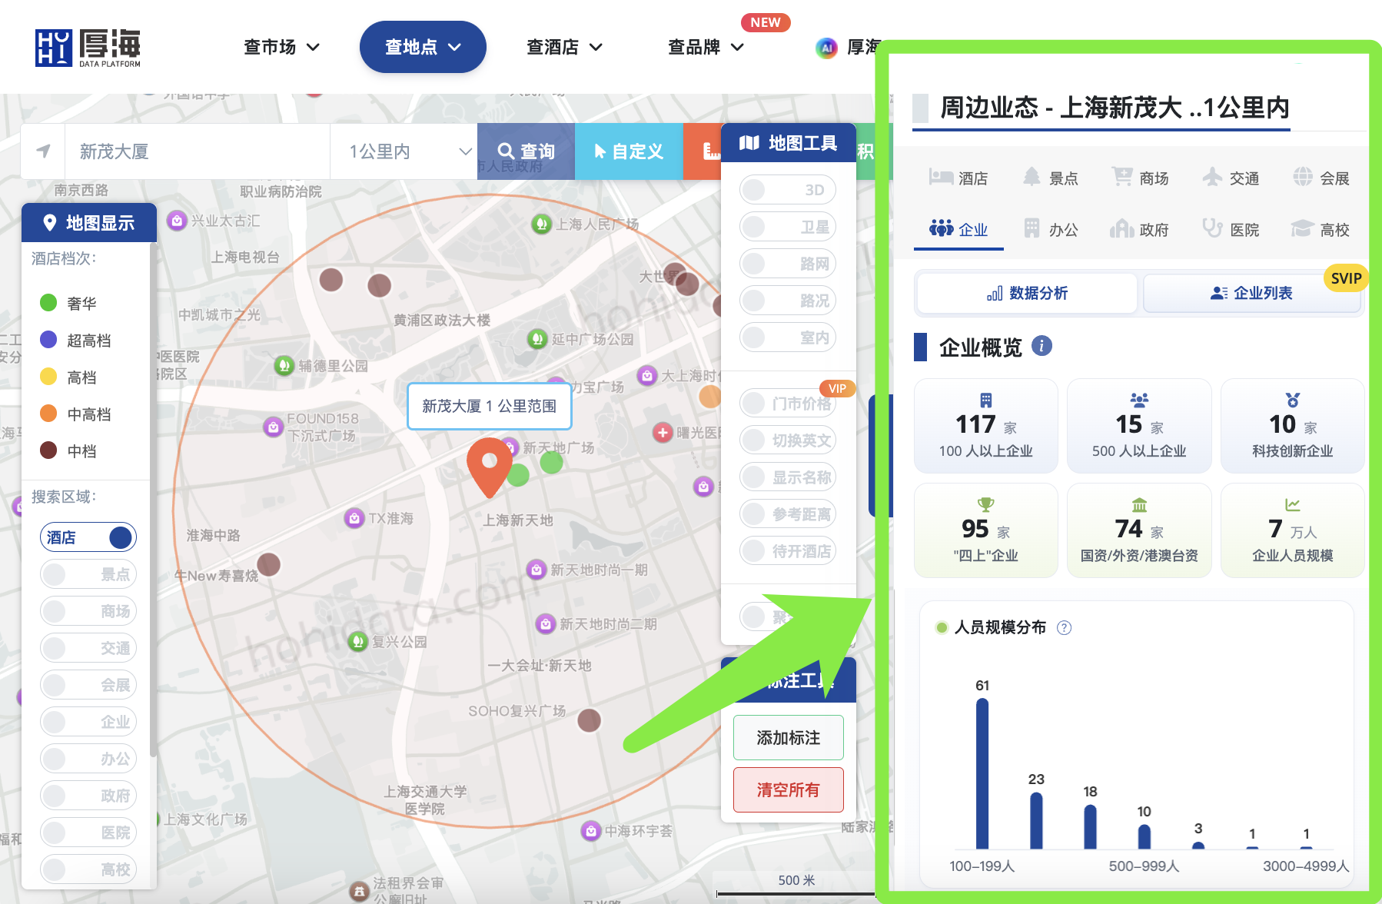Click the FOUND158 shopping marker
The width and height of the screenshot is (1382, 904).
coord(273,427)
